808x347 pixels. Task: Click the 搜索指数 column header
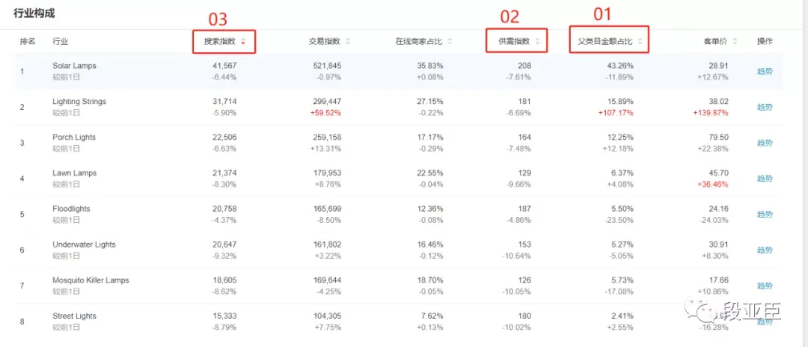point(220,42)
